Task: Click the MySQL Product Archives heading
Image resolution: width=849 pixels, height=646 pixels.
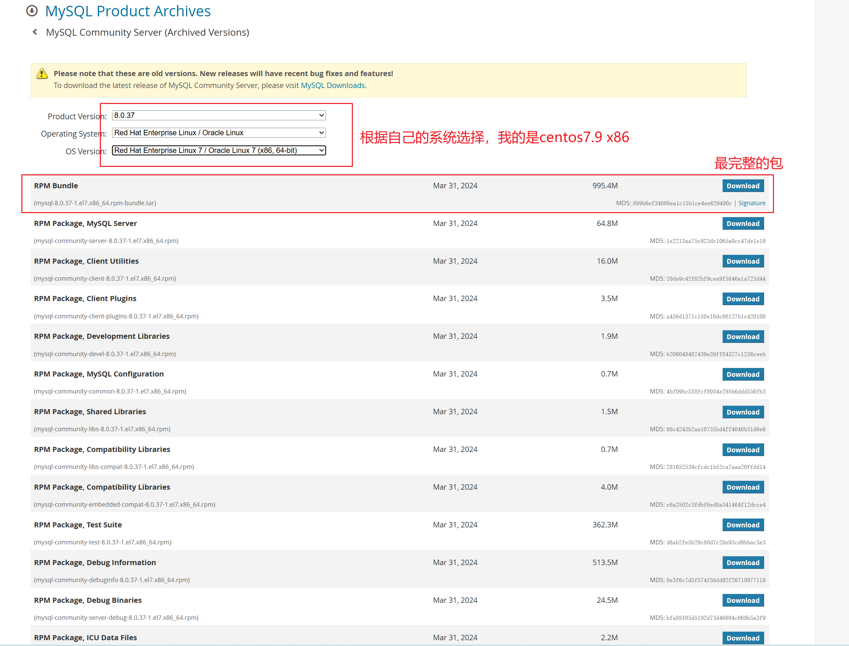Action: coord(128,11)
